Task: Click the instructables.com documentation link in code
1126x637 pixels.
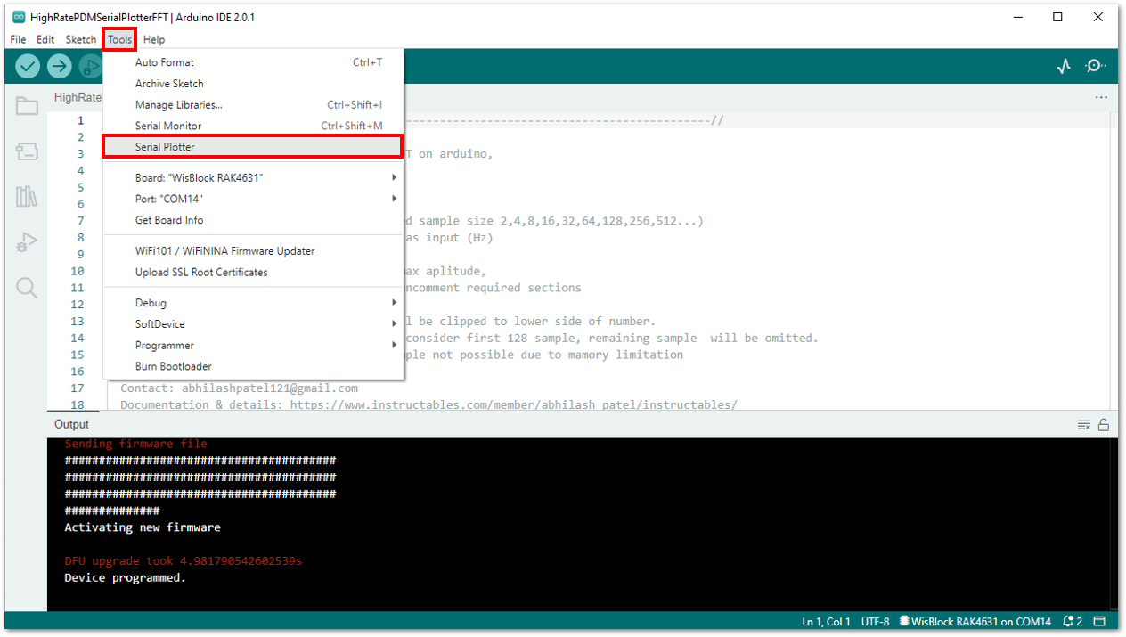Action: [514, 404]
